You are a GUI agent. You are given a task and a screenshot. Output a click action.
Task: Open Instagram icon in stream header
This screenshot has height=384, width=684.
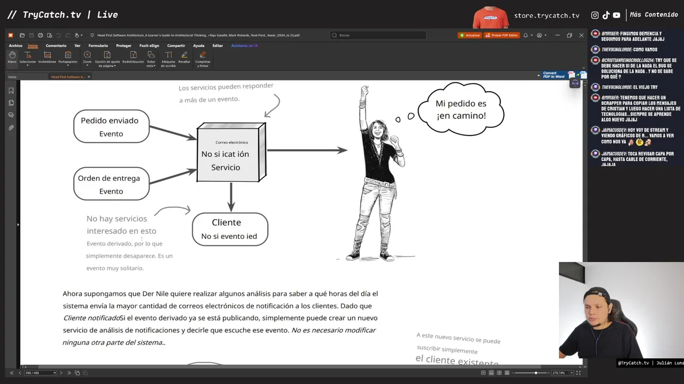[x=595, y=15]
